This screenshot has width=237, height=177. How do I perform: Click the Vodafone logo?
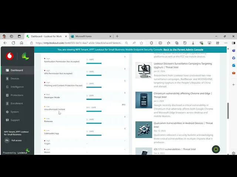[10, 56]
